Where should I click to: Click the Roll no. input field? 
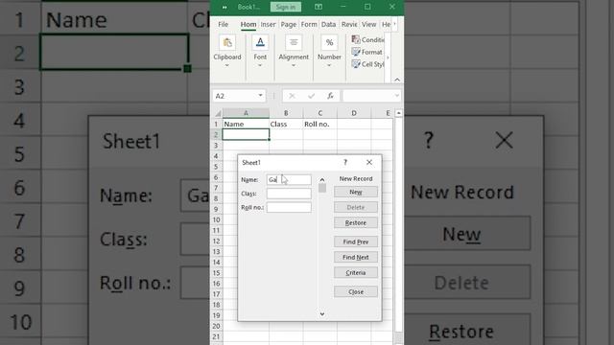tap(289, 207)
